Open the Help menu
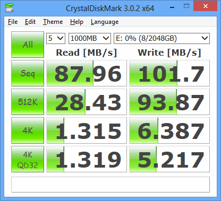The width and height of the screenshot is (221, 201). coord(76,22)
